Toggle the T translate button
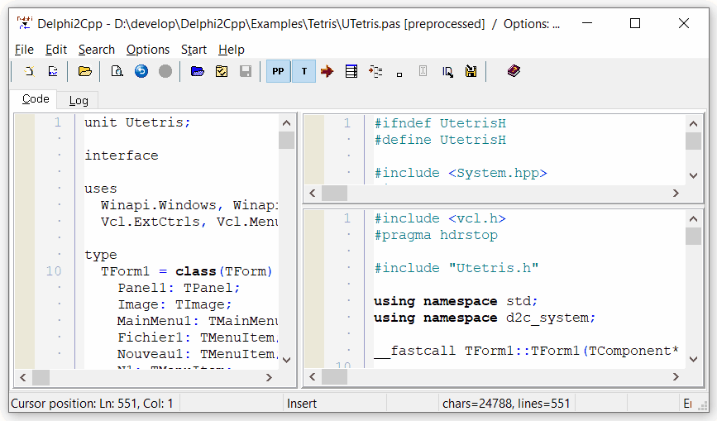Screen dimensions: 717x421 (x=304, y=71)
